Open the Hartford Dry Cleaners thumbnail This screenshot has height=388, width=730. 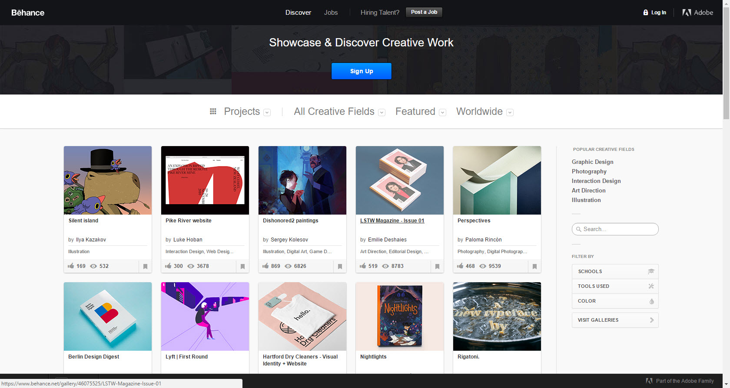302,316
